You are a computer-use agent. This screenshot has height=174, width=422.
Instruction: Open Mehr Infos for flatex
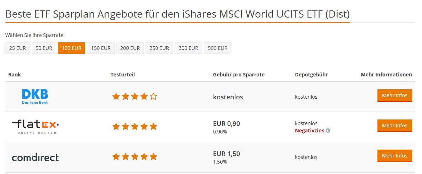coord(395,126)
